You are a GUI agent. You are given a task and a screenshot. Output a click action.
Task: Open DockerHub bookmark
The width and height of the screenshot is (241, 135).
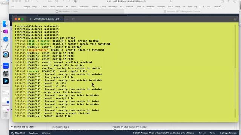(x=84, y=7)
